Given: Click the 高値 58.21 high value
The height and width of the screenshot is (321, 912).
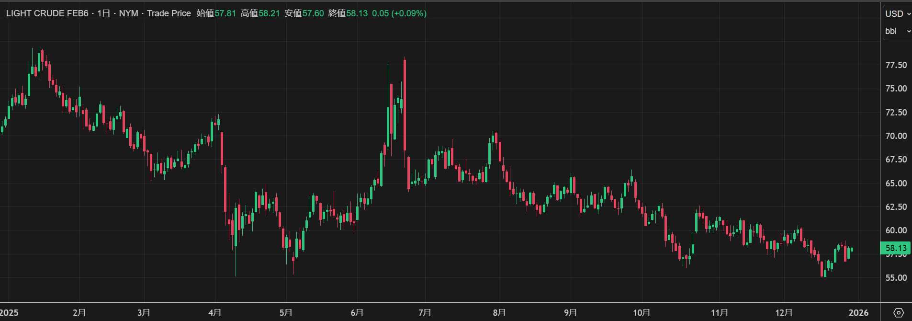Looking at the screenshot, I should tap(260, 13).
